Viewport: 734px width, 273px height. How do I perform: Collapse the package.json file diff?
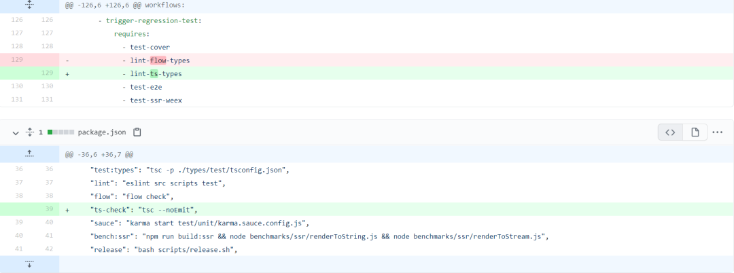pos(16,132)
